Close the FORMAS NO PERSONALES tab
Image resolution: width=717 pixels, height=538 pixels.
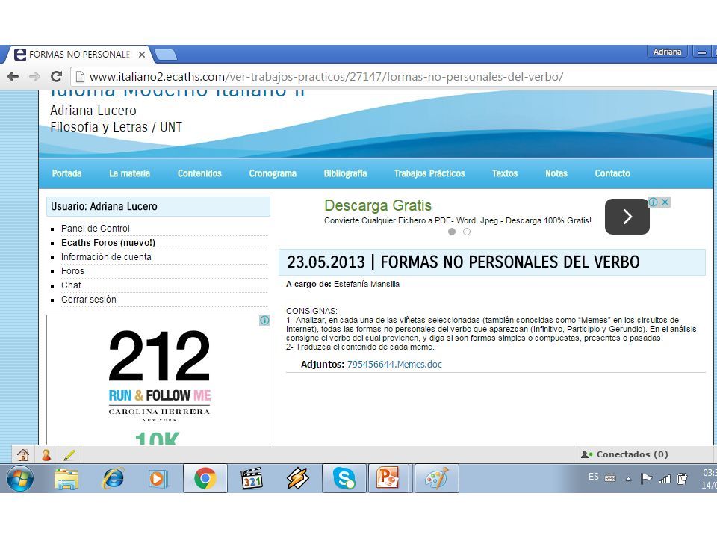pyautogui.click(x=142, y=55)
